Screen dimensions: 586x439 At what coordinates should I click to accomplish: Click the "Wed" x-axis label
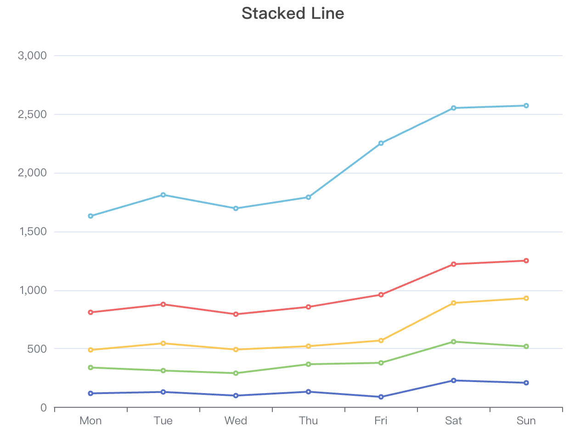pyautogui.click(x=236, y=421)
